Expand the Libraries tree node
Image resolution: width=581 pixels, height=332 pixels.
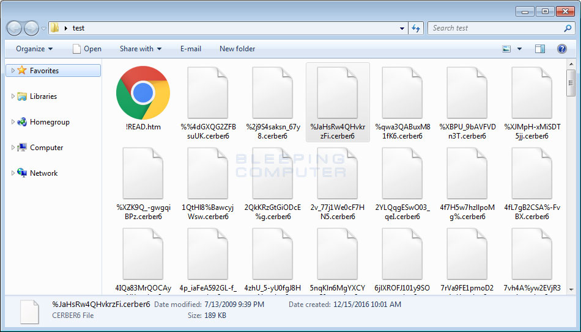(13, 96)
